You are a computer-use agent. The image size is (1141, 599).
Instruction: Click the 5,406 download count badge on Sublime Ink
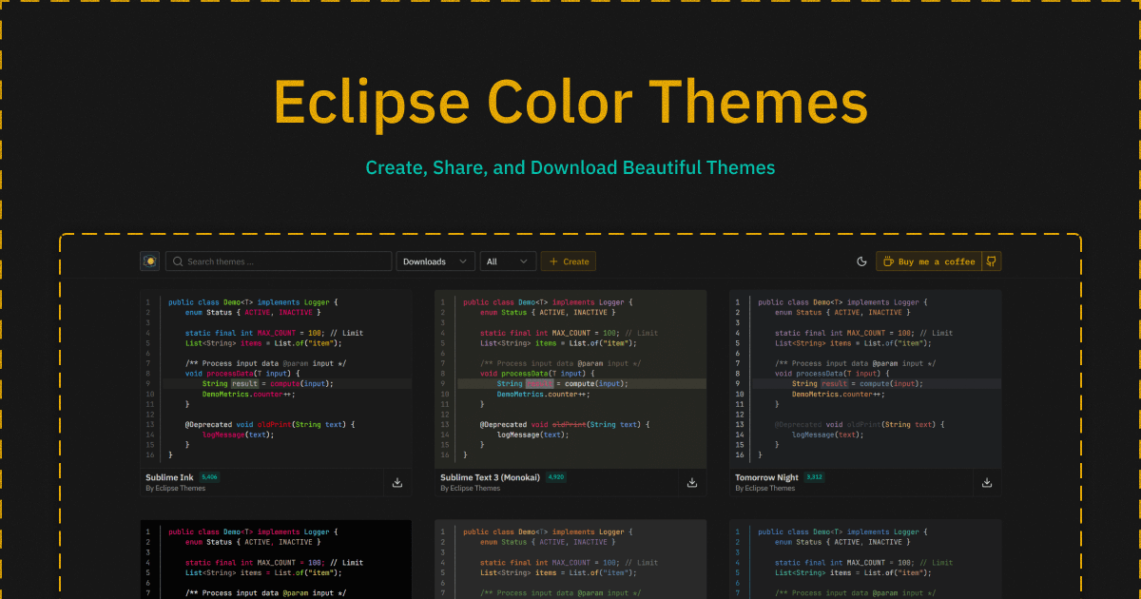click(210, 476)
